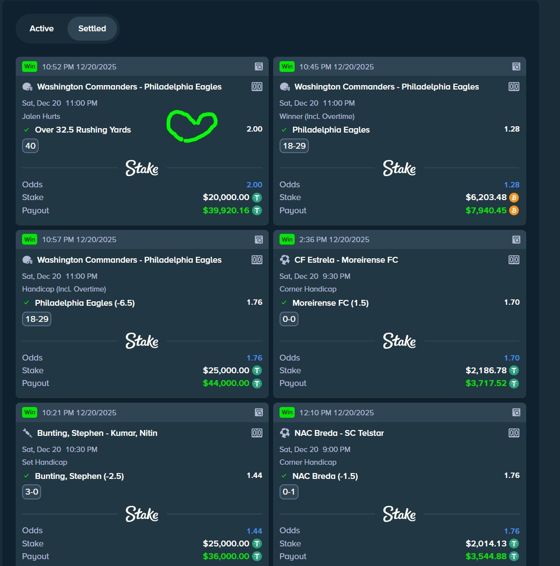Click blue 1.70 odds value
The image size is (560, 566).
coord(512,358)
